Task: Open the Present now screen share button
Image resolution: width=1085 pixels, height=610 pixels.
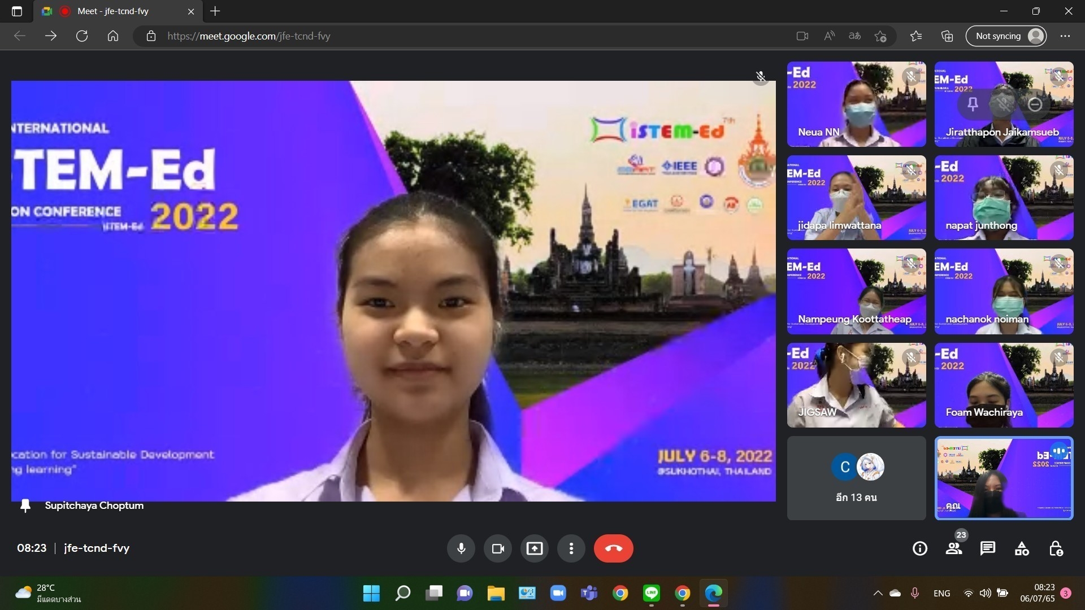Action: tap(535, 548)
